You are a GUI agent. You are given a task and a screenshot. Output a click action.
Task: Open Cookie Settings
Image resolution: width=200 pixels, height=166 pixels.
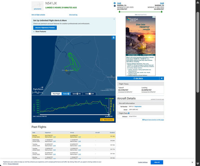(x=143, y=162)
